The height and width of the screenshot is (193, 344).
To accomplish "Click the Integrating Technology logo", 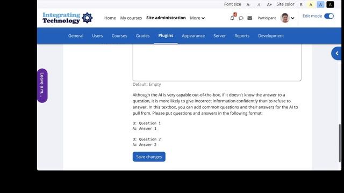I will click(68, 18).
